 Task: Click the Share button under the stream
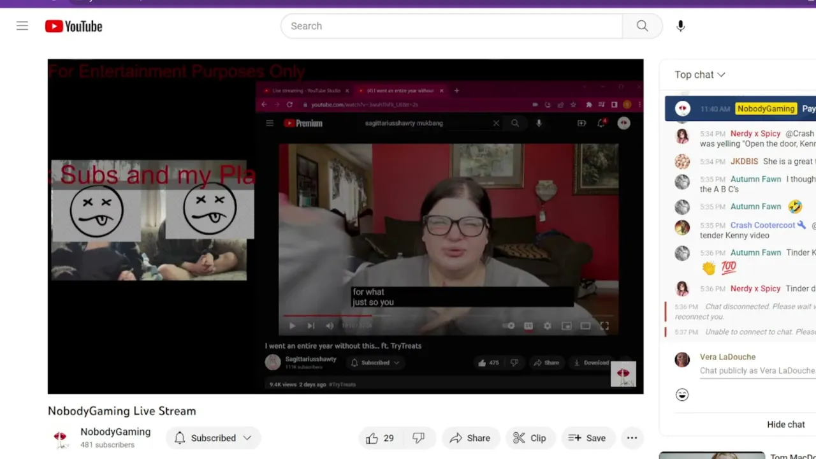tap(470, 438)
